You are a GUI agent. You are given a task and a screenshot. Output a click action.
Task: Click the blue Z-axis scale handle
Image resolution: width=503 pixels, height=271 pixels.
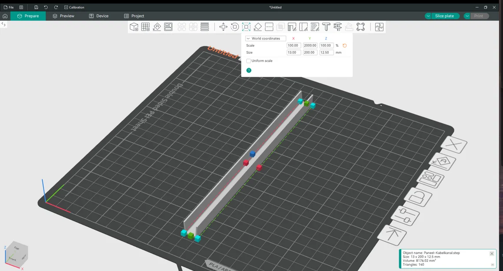(x=252, y=154)
